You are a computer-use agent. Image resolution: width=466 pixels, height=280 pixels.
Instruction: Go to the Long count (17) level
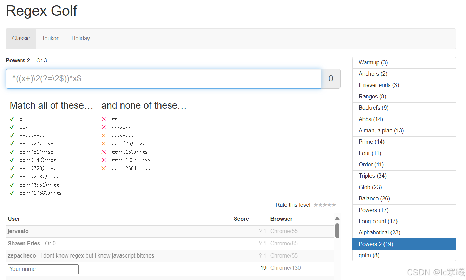tap(404, 221)
